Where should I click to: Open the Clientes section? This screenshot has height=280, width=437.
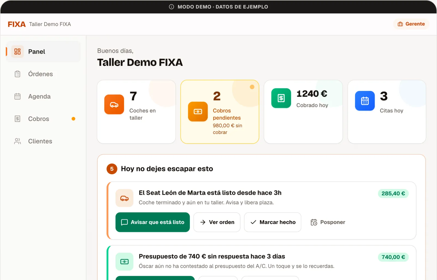point(43,141)
